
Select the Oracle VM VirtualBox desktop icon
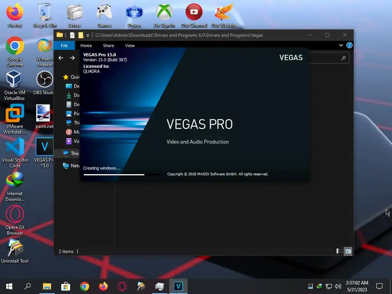click(15, 85)
